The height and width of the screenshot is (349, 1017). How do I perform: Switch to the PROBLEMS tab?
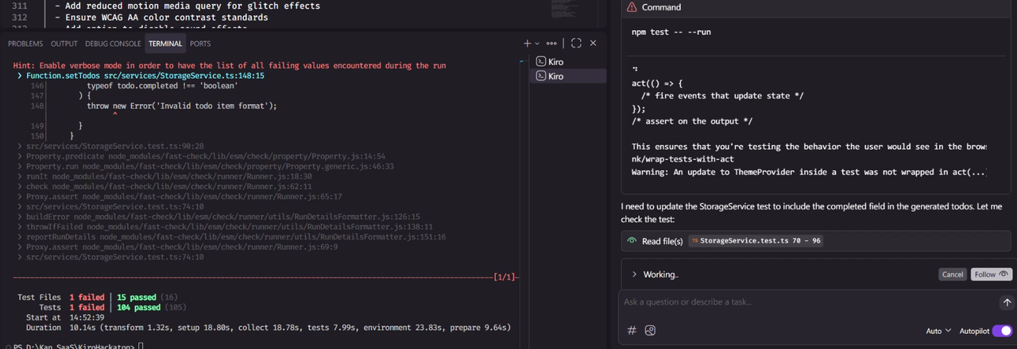click(x=25, y=44)
